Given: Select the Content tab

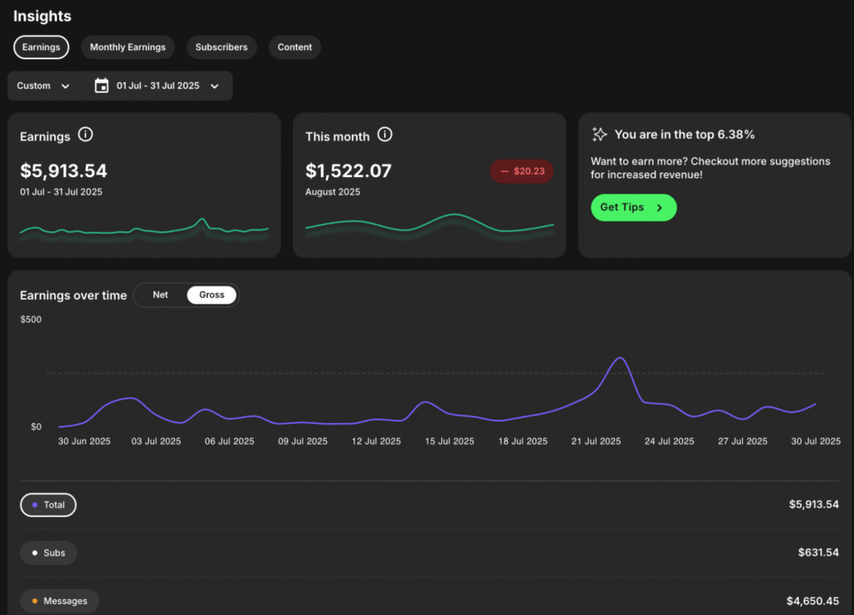Looking at the screenshot, I should coord(294,48).
